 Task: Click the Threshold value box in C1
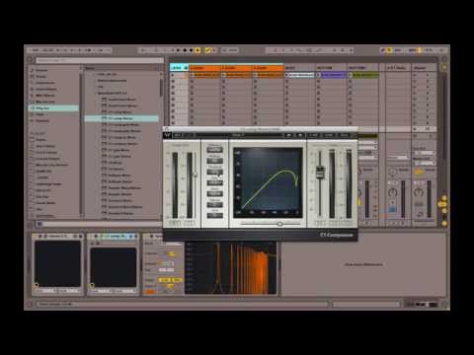[x=214, y=172]
